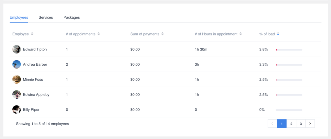Jump to page 3

click(301, 124)
